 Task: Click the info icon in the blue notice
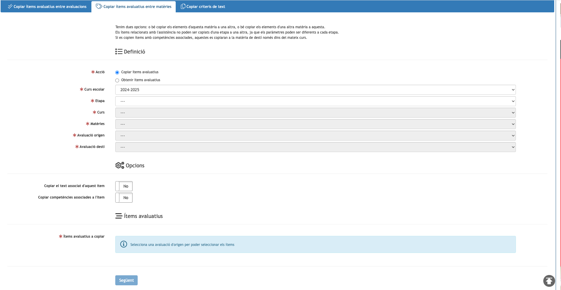124,244
